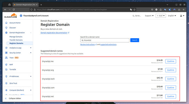Open supported extensions link
This screenshot has width=189, height=104.
pos(108,44)
